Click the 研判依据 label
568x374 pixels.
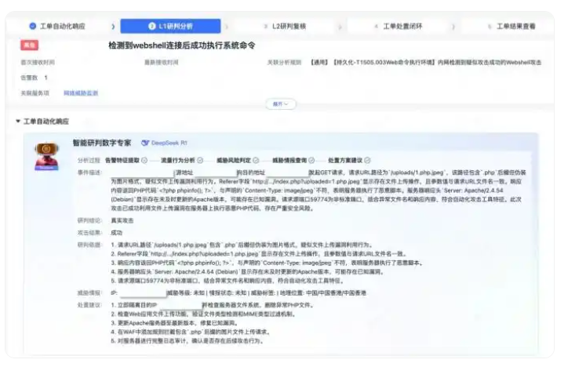click(89, 245)
